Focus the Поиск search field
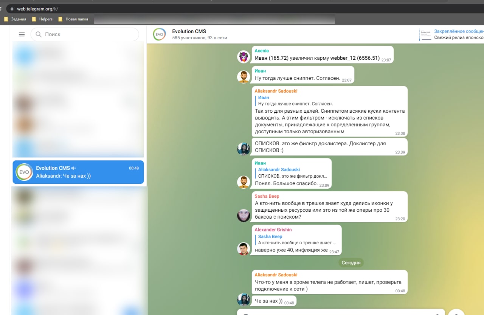This screenshot has height=315, width=484. tap(85, 34)
